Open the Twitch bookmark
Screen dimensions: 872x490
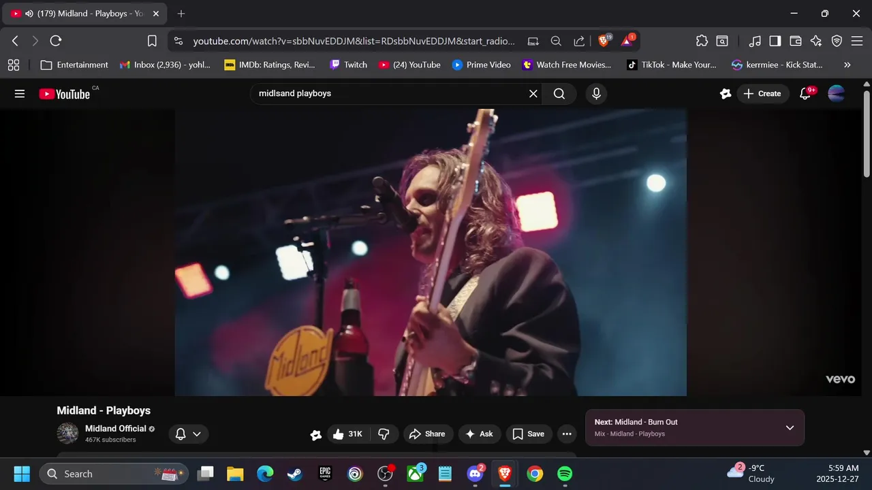349,65
